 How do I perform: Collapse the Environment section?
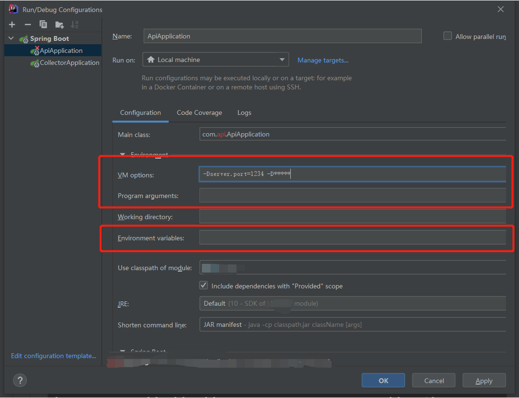pos(123,155)
